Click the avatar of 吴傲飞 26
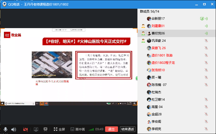Screen dimensions: 216x134 (x=149, y=48)
